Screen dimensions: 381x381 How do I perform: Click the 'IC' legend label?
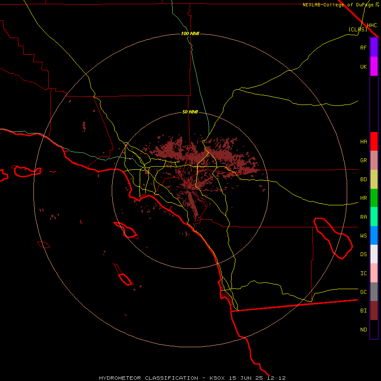363,273
